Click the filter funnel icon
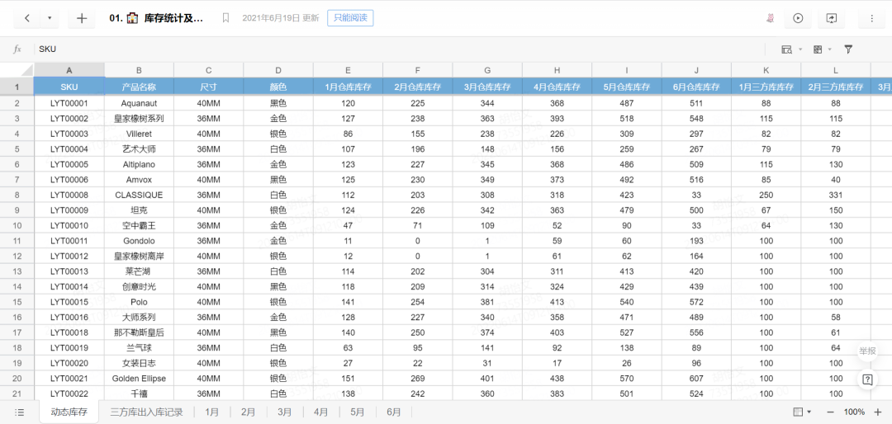Screen dimensions: 892x424 [x=848, y=49]
